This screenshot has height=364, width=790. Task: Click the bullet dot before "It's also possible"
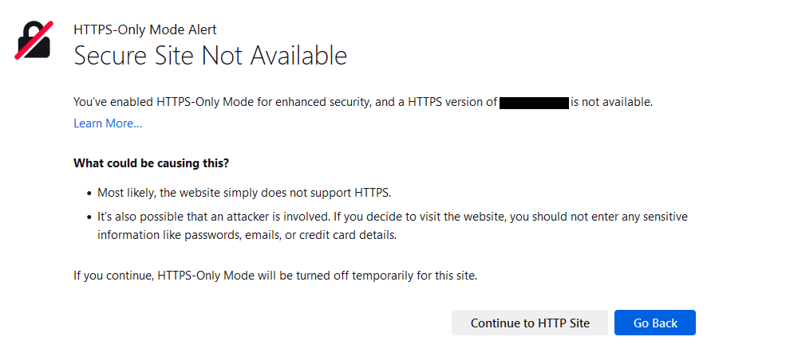coord(89,217)
